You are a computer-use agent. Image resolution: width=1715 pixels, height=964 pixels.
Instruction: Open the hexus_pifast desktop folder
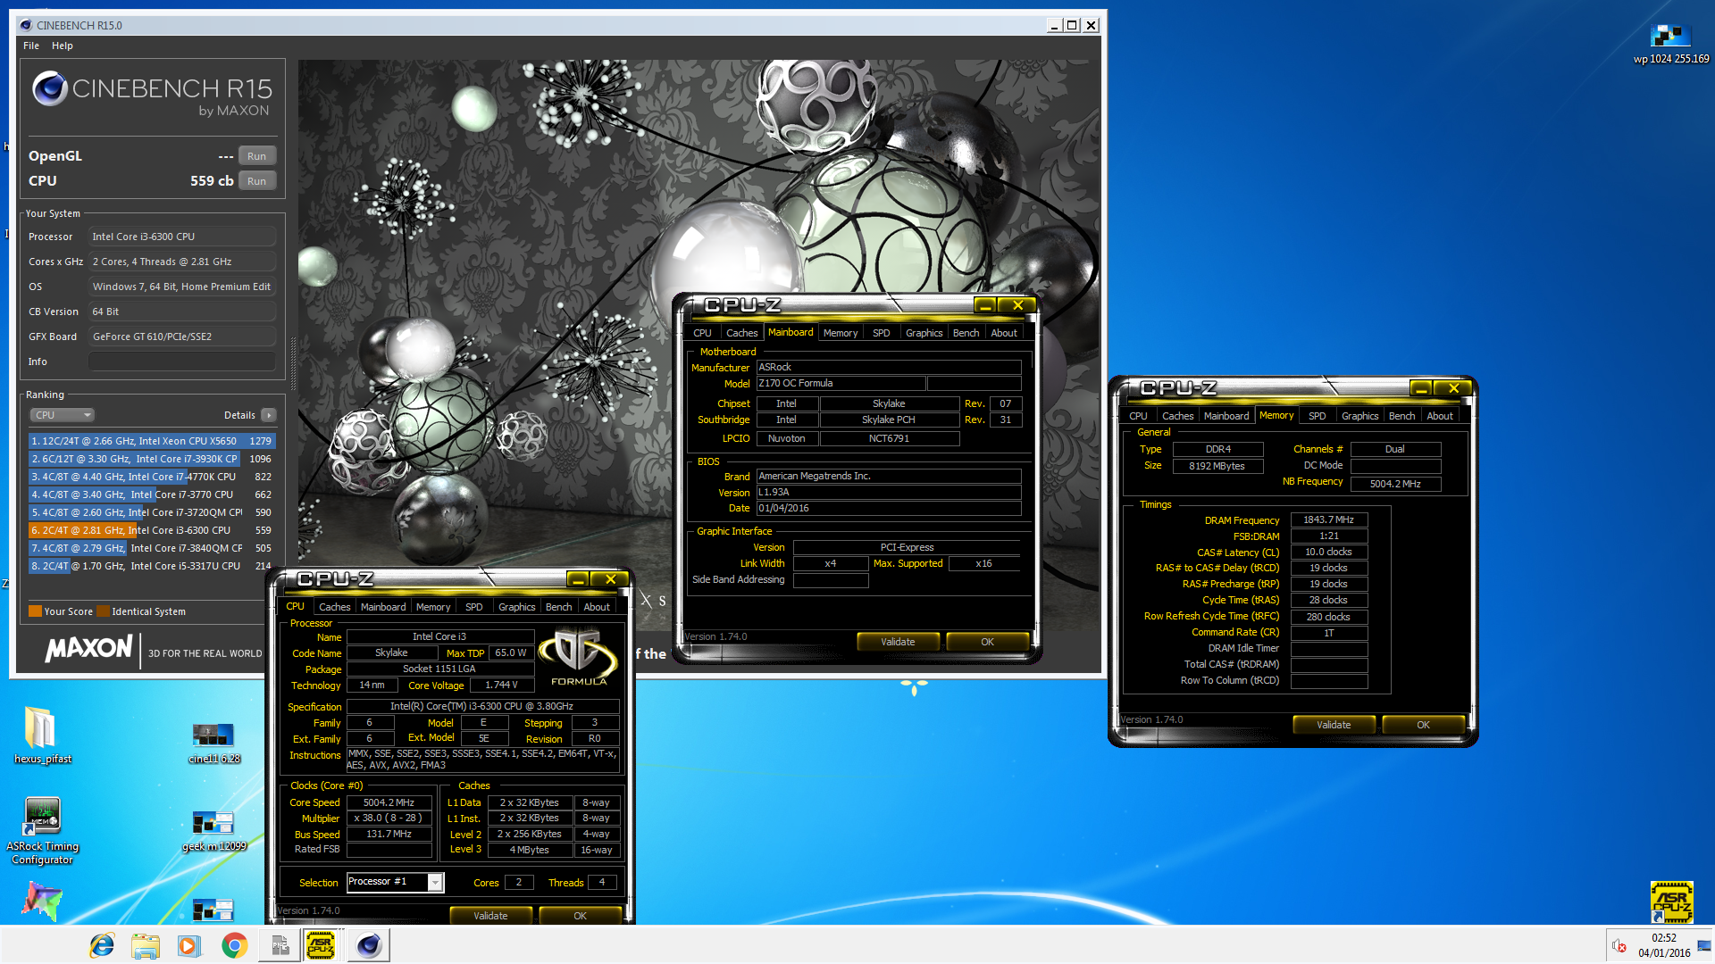(42, 735)
